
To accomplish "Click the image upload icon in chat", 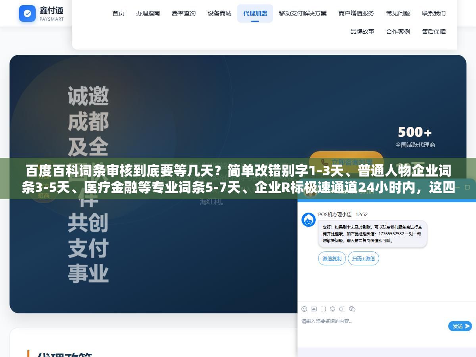I will [x=314, y=309].
